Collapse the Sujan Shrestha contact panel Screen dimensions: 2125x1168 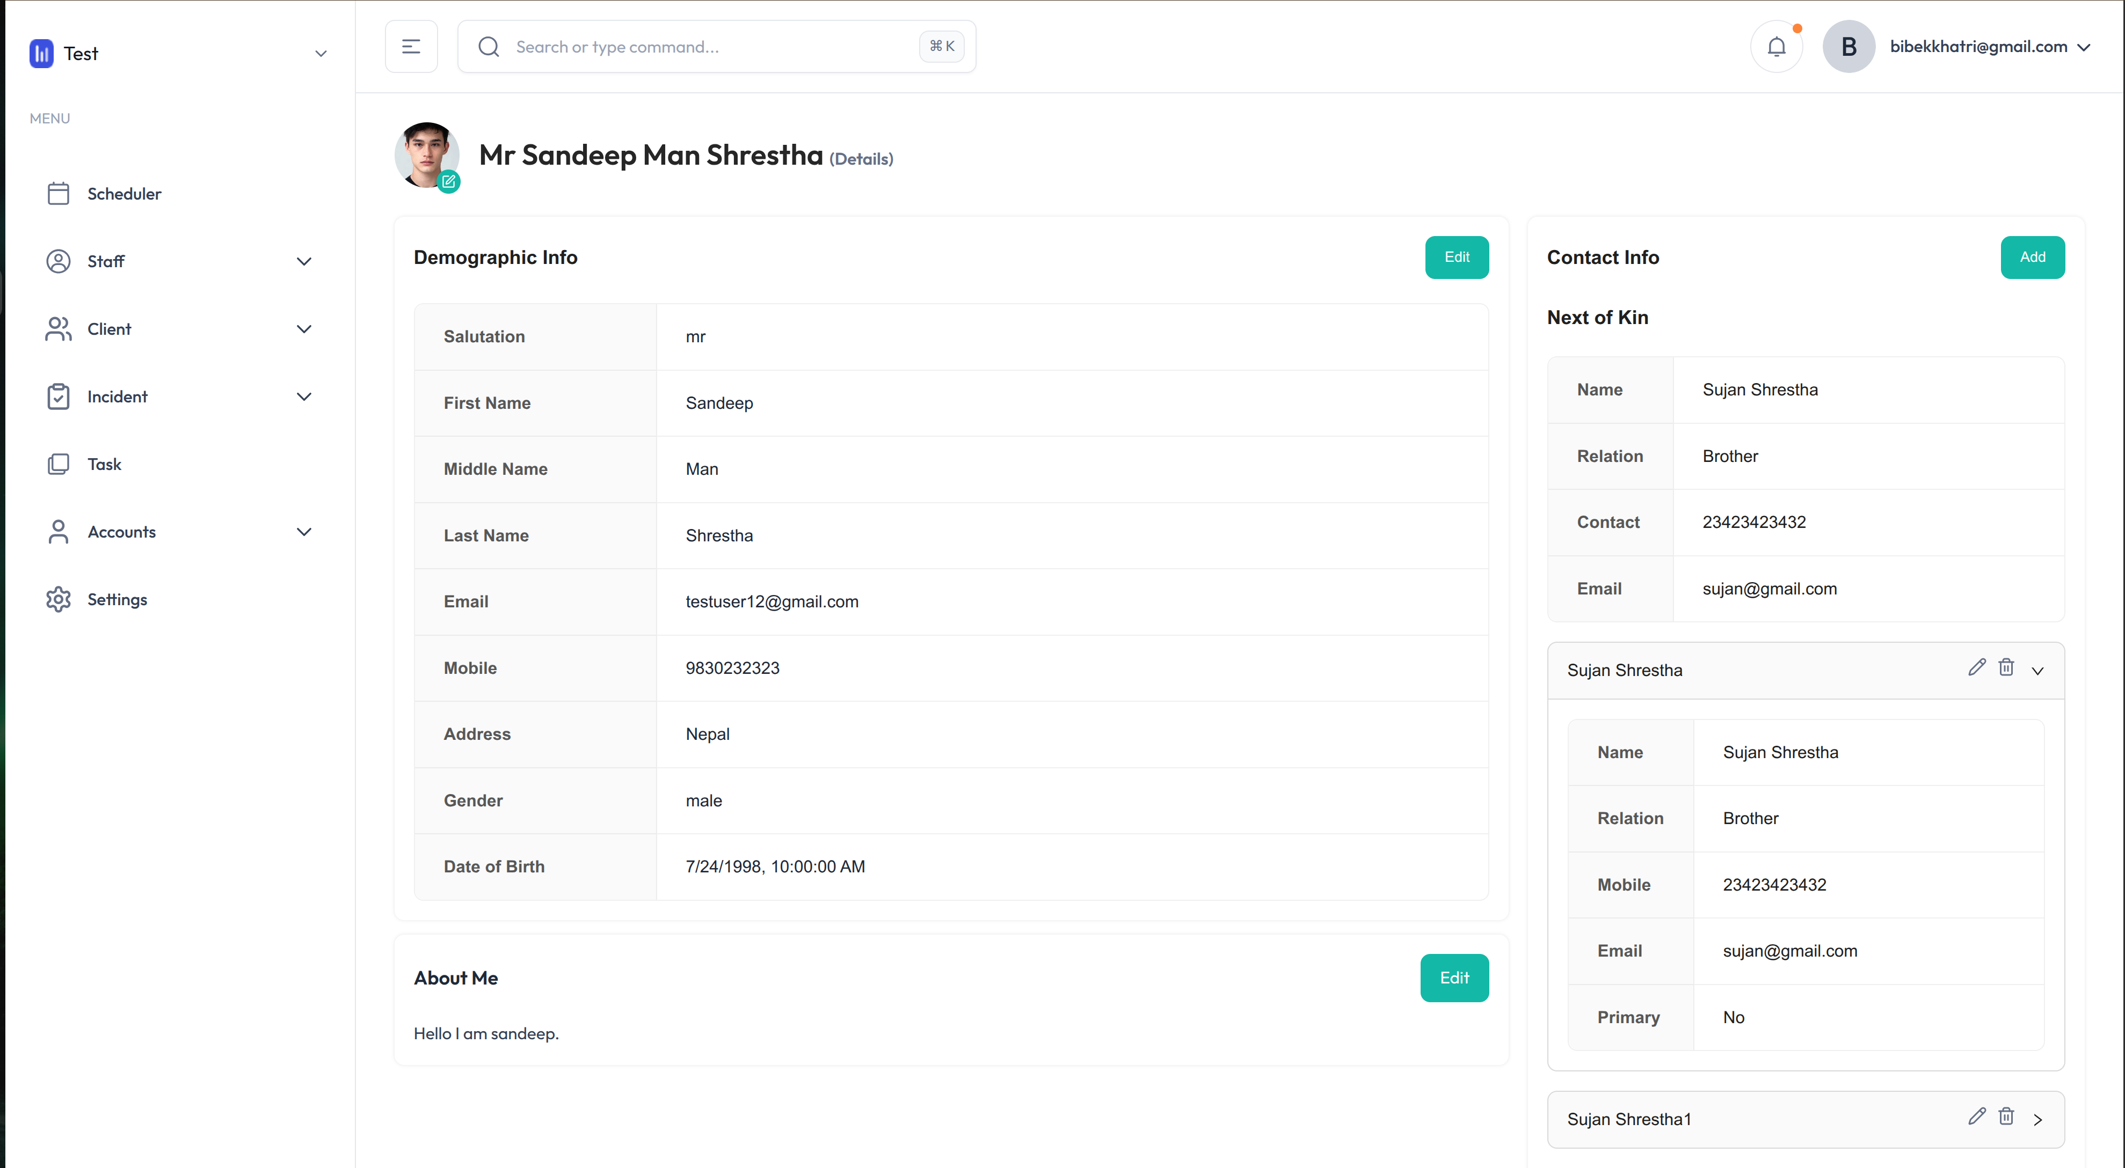(2037, 671)
